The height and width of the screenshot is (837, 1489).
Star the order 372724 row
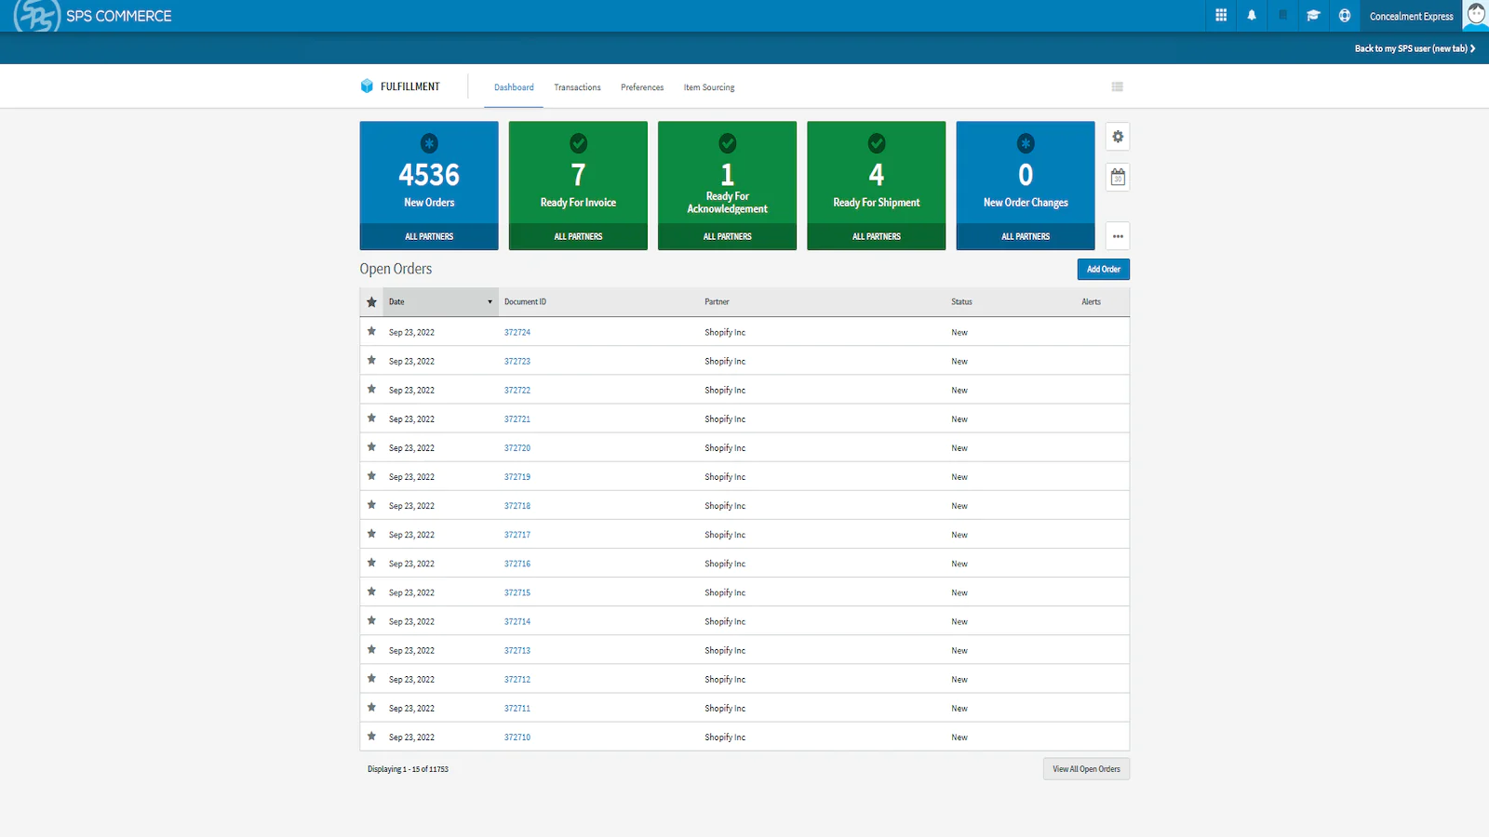point(371,331)
